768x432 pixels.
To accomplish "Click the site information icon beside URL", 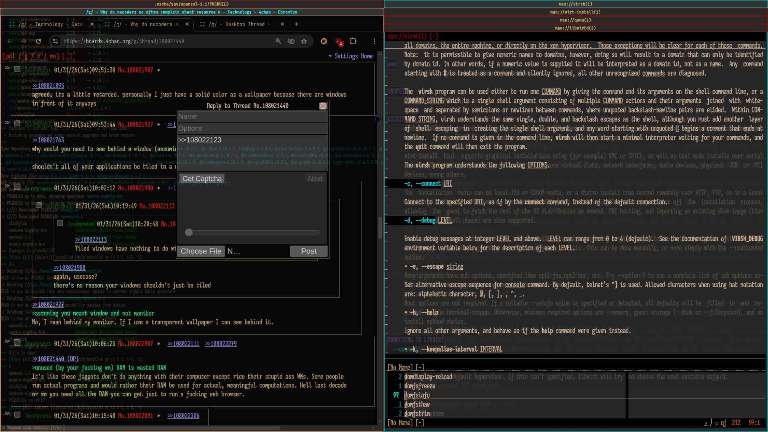I will pos(56,41).
